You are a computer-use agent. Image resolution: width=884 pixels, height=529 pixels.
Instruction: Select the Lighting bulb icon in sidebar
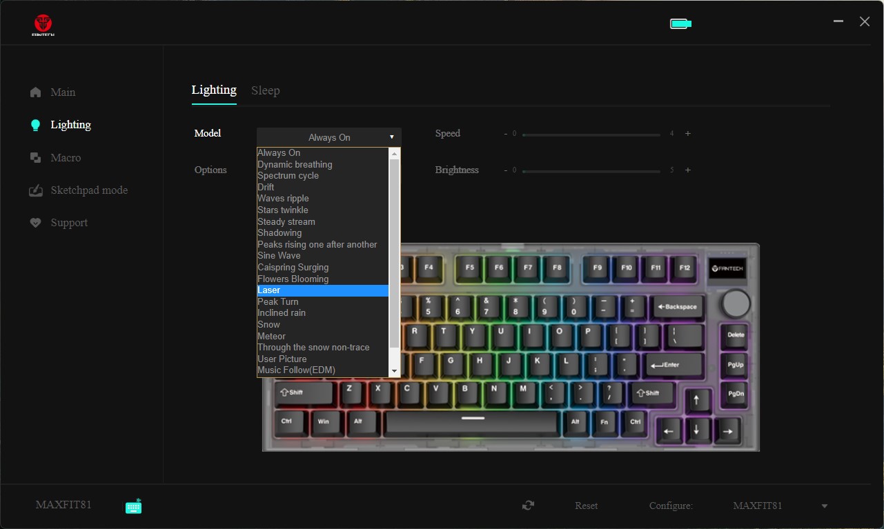(36, 125)
